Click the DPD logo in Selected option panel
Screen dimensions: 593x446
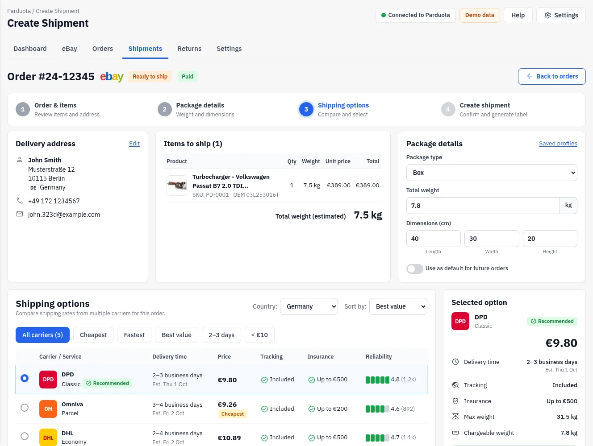pyautogui.click(x=460, y=321)
